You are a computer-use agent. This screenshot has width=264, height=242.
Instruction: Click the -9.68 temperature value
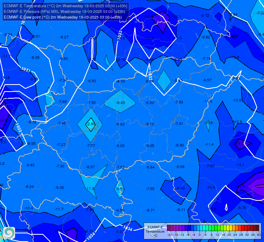click(180, 167)
